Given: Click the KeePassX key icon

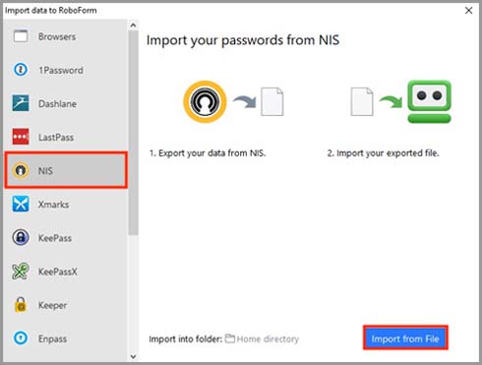Looking at the screenshot, I should tap(21, 271).
